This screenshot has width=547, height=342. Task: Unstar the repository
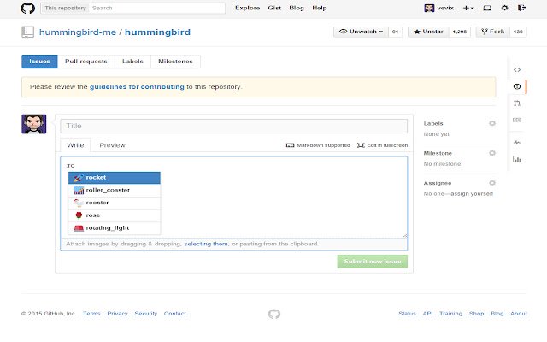point(428,32)
